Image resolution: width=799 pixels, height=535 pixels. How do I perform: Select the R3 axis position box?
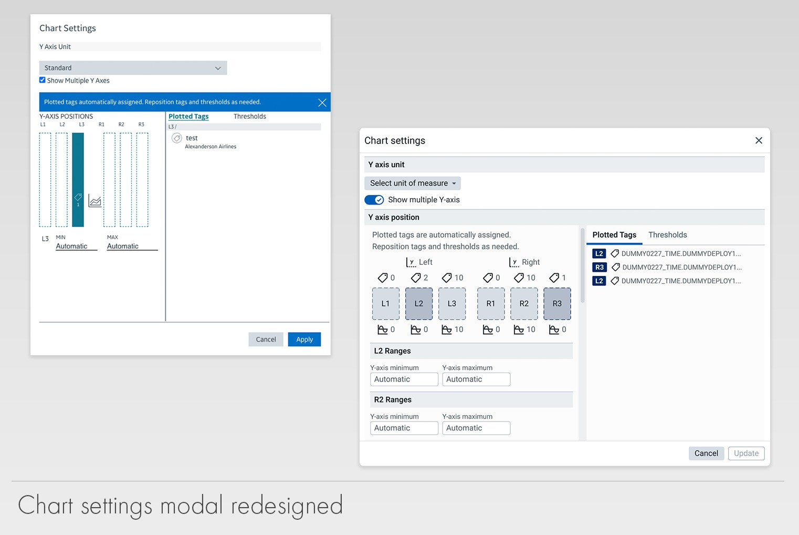click(557, 304)
